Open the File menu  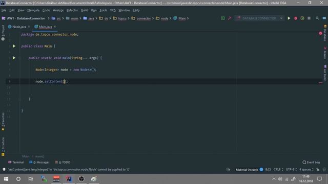[4, 10]
